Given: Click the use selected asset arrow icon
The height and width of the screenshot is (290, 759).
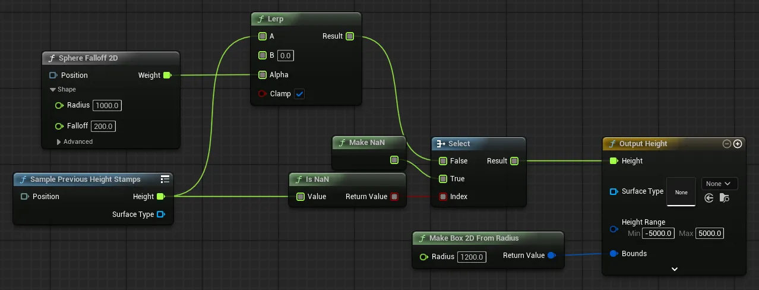Looking at the screenshot, I should [709, 198].
